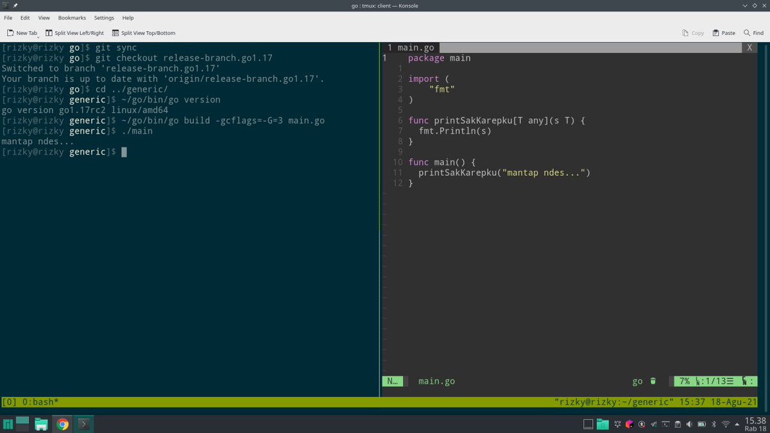
Task: Click the terminal cursor at the prompt
Action: click(x=124, y=152)
